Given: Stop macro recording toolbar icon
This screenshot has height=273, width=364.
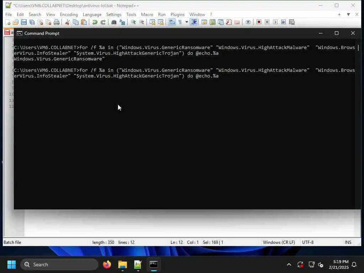Looking at the screenshot, I should pos(267,22).
